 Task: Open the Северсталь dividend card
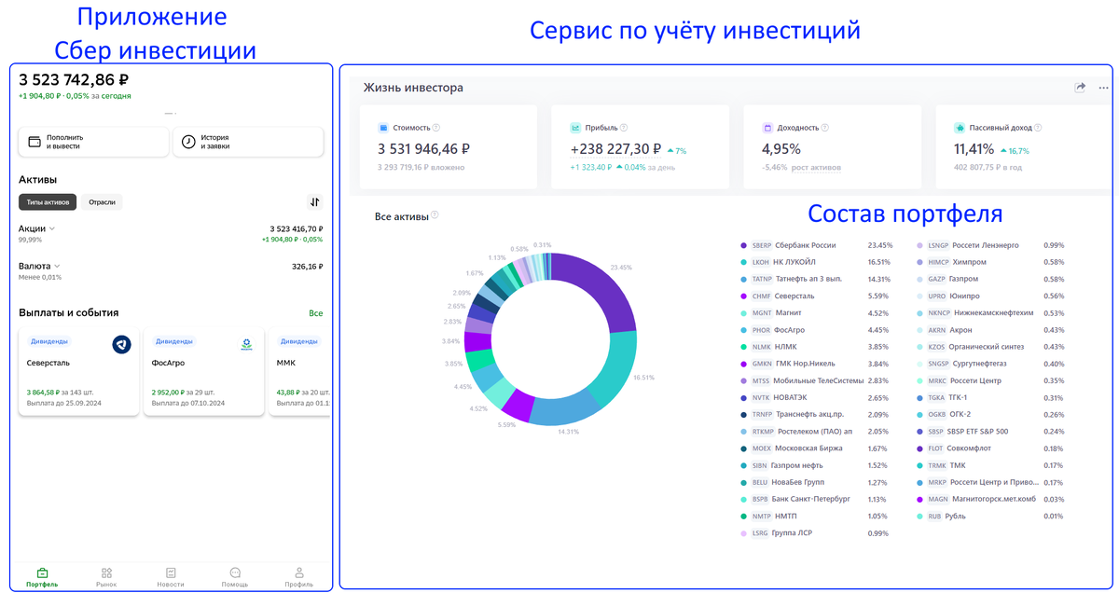coord(78,372)
